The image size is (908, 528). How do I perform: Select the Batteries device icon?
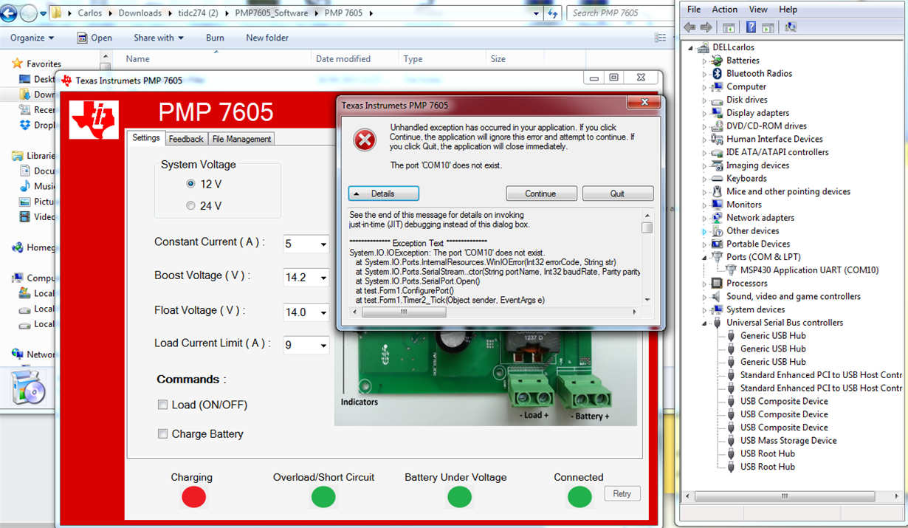(717, 61)
